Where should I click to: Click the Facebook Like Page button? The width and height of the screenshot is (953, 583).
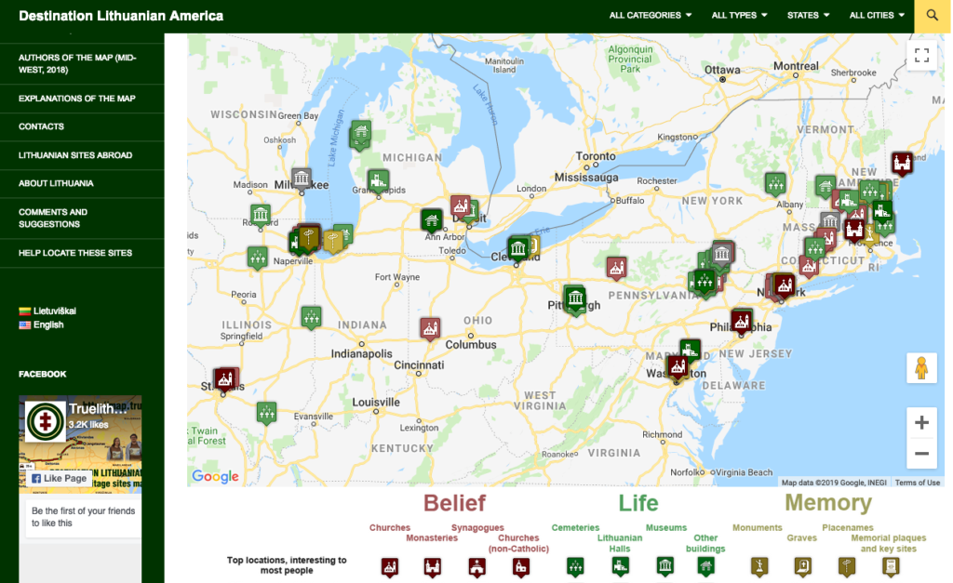click(60, 478)
